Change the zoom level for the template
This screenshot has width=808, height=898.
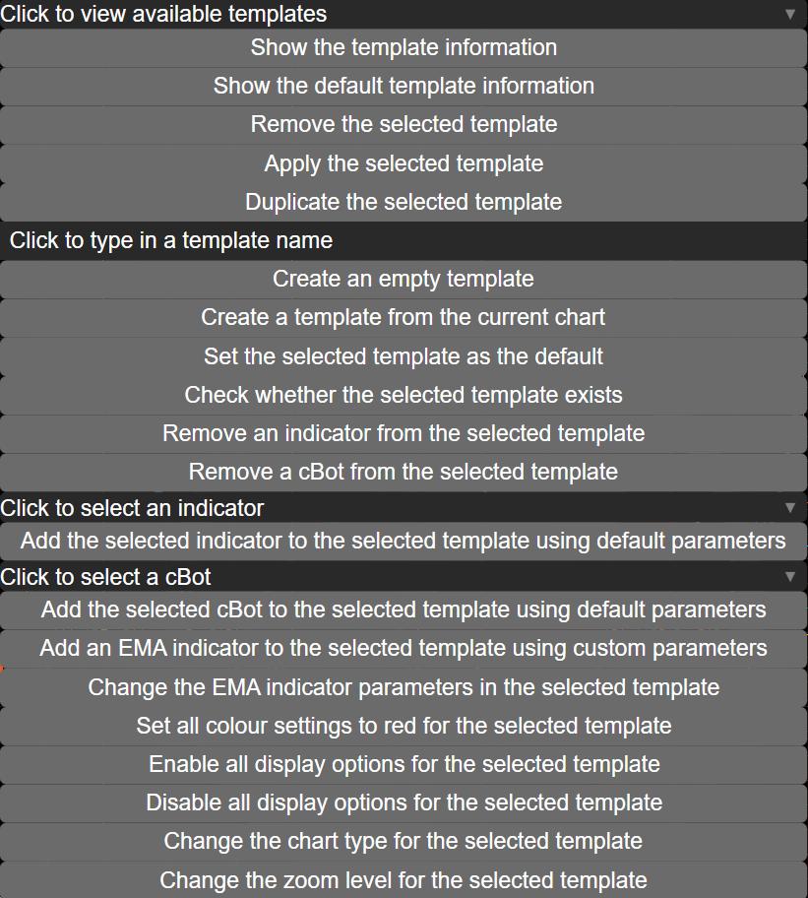[404, 879]
